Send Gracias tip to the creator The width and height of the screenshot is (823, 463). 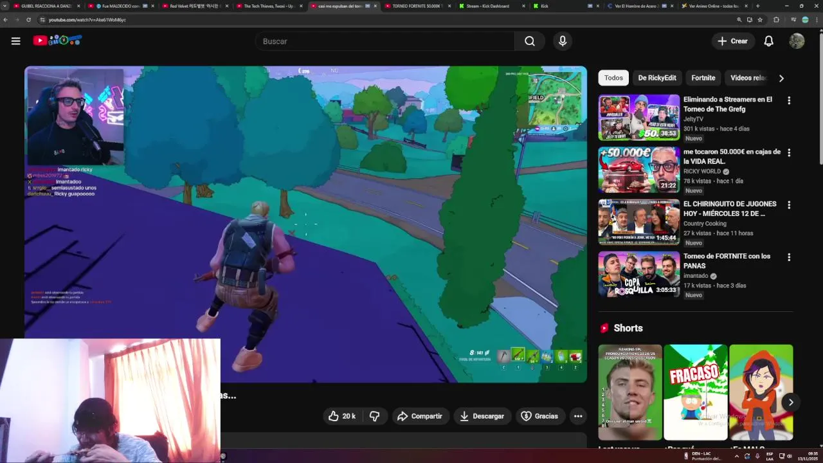[x=539, y=416]
